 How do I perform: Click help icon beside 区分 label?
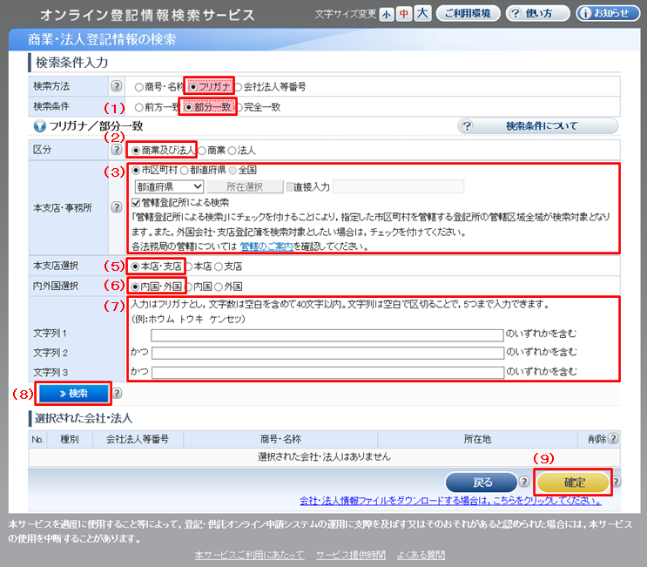pyautogui.click(x=116, y=150)
